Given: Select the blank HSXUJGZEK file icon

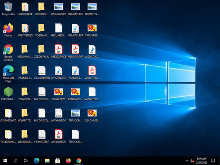Looking at the screenshot, I should click(59, 30).
